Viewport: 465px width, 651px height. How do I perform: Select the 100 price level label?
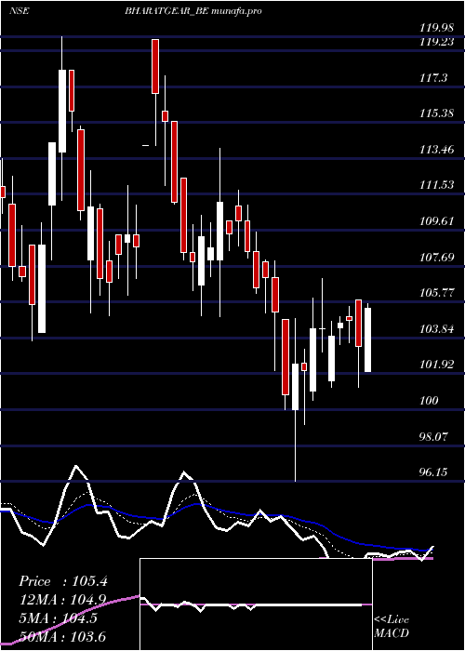click(x=429, y=401)
